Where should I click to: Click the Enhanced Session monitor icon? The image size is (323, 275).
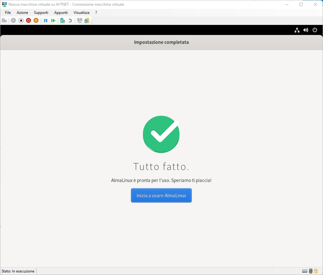[x=79, y=21]
